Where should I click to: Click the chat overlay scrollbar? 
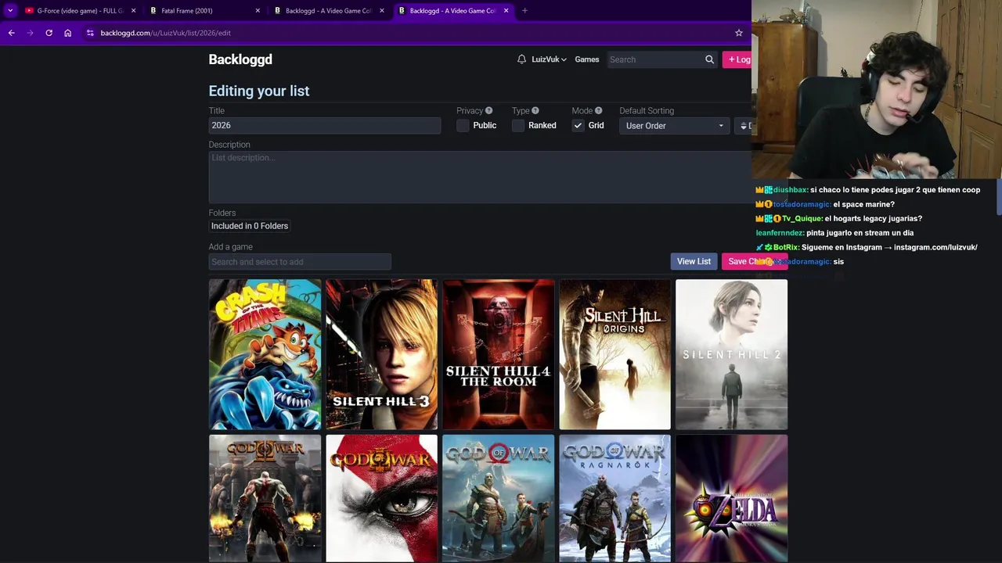(999, 198)
